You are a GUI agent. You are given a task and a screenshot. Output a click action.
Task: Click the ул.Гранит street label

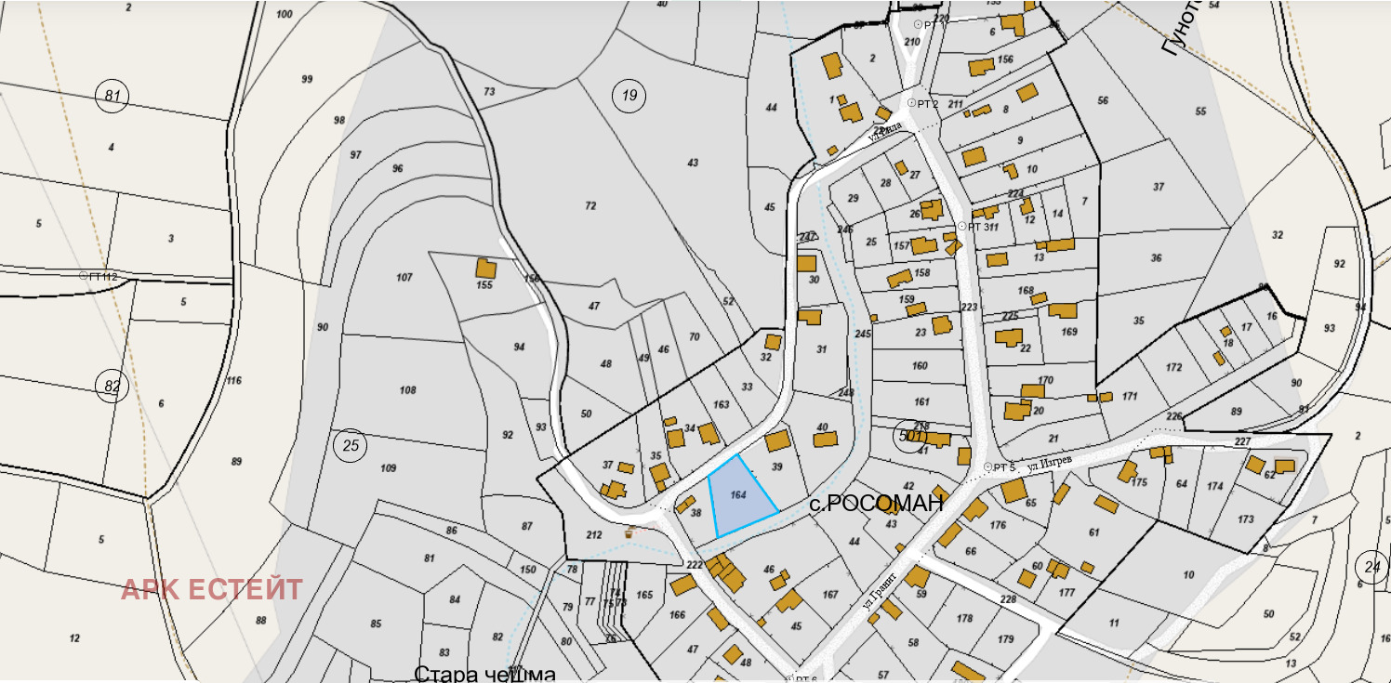click(x=883, y=587)
